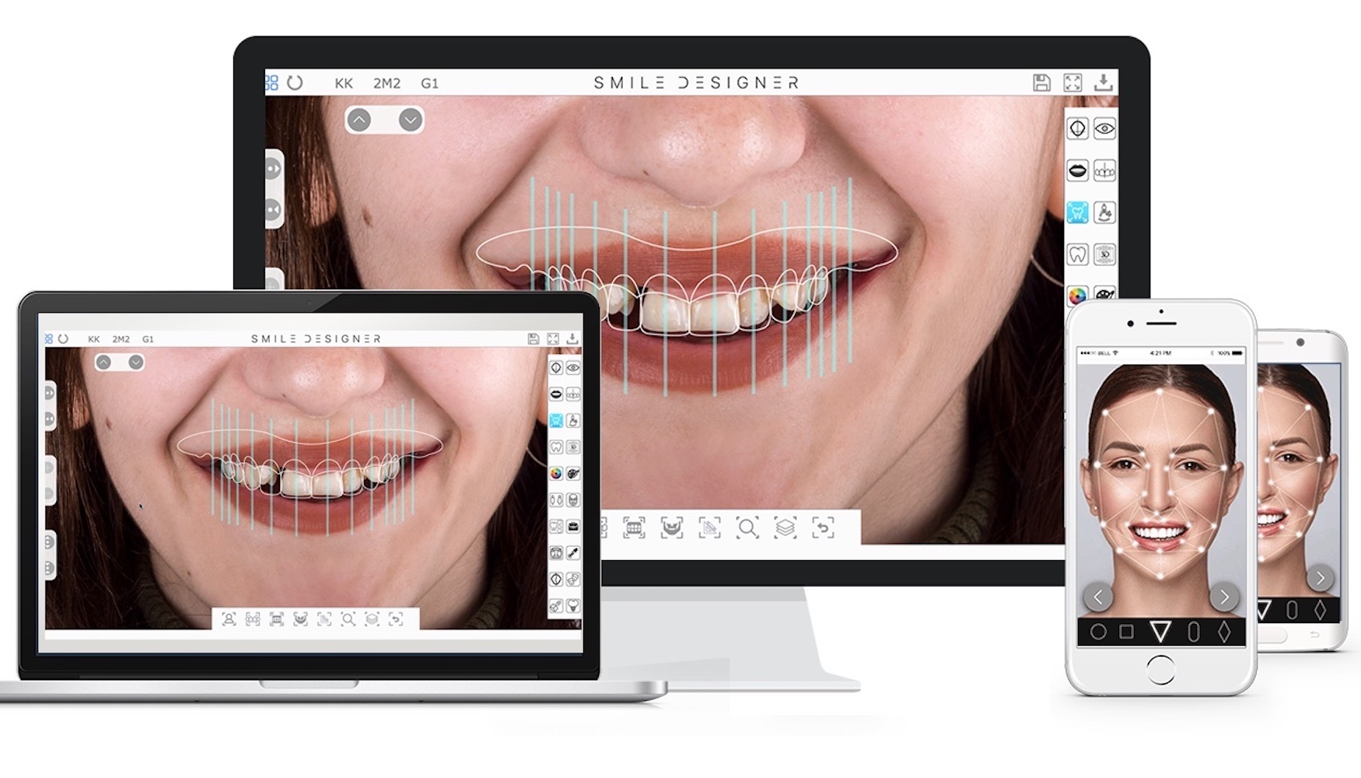
Task: Click the magnifier zoom icon on desktop monitor
Action: (747, 528)
